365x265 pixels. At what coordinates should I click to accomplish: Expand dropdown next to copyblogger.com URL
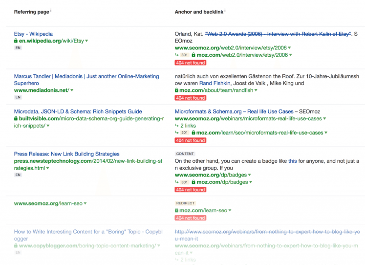tap(159, 245)
